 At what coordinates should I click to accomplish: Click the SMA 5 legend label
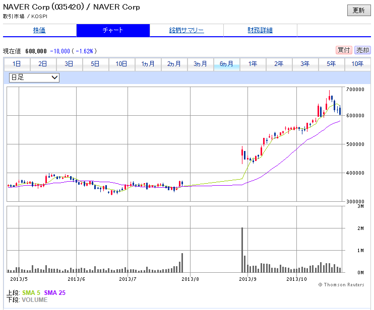click(31, 292)
